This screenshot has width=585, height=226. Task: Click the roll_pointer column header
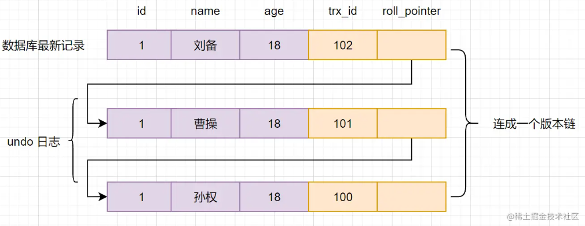tap(411, 12)
